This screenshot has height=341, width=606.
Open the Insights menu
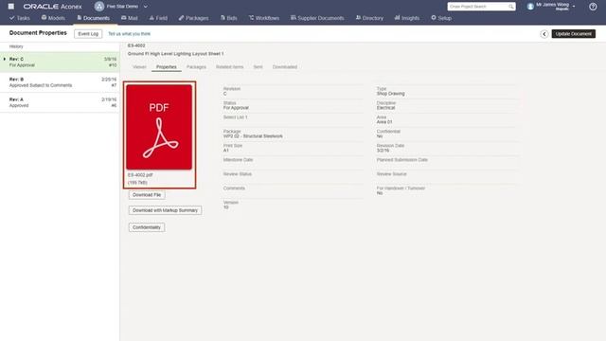click(x=407, y=18)
